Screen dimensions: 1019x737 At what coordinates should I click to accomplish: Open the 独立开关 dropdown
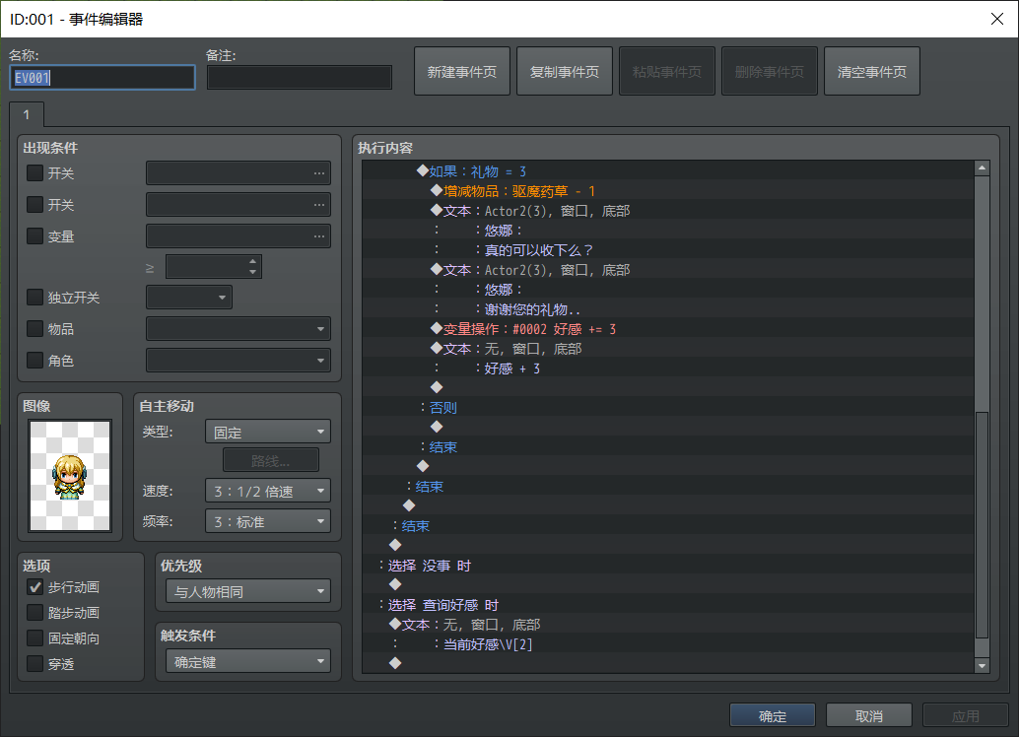(x=189, y=298)
